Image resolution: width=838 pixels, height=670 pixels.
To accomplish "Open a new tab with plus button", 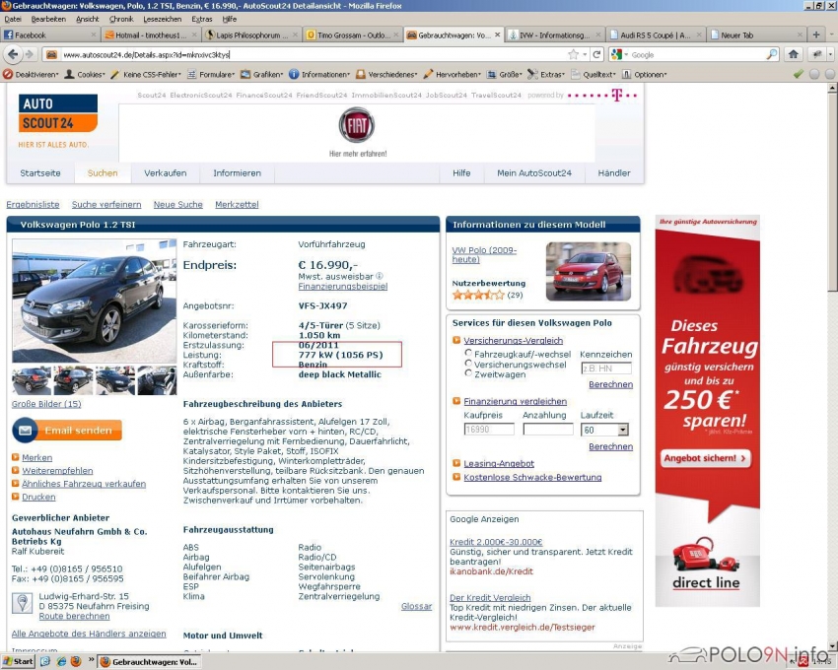I will (816, 34).
